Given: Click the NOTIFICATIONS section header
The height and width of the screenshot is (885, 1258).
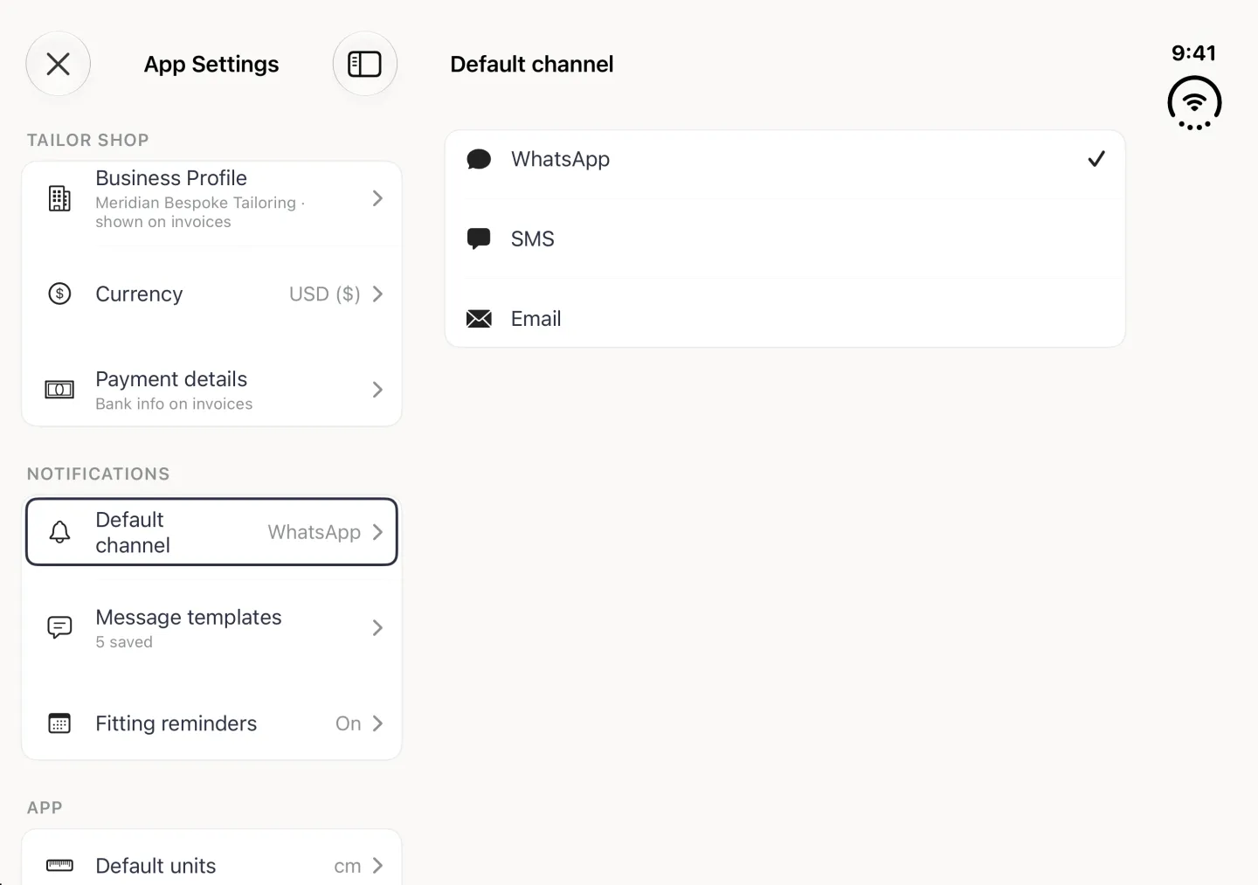Looking at the screenshot, I should [99, 474].
